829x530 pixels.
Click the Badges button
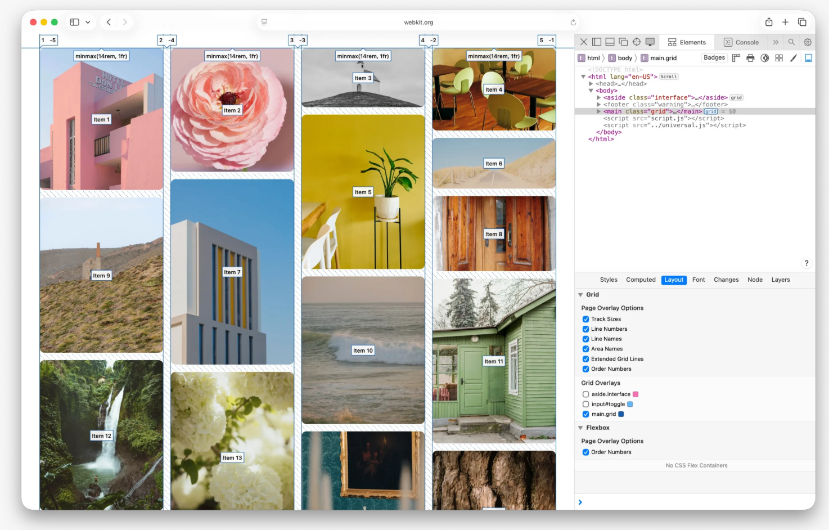tap(714, 57)
